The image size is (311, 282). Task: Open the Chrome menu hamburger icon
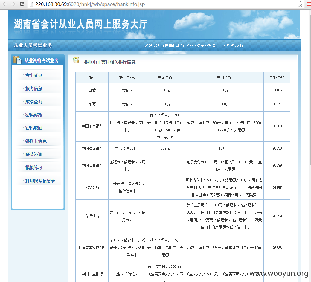pyautogui.click(x=309, y=4)
